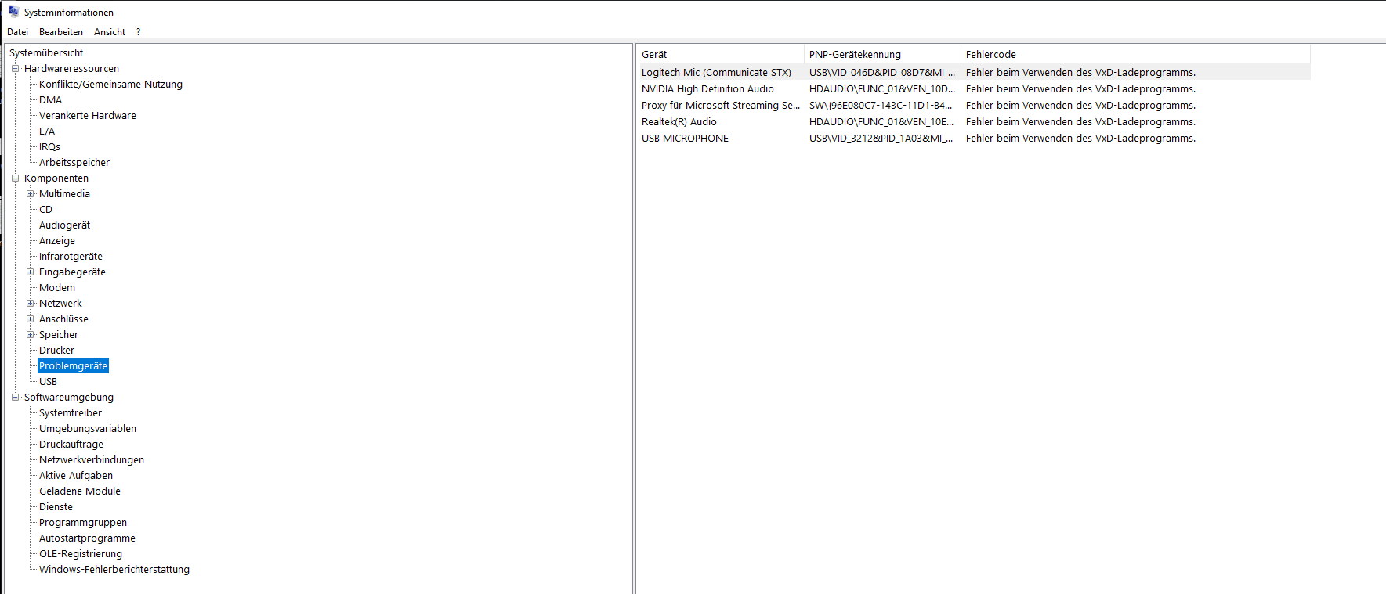The width and height of the screenshot is (1386, 594).
Task: Select Windows-Fehlerberichterstattung entry
Action: tap(114, 570)
